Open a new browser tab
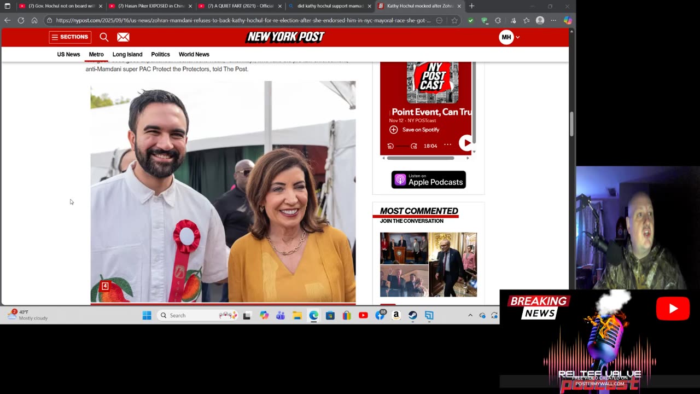This screenshot has width=700, height=394. coord(472,6)
